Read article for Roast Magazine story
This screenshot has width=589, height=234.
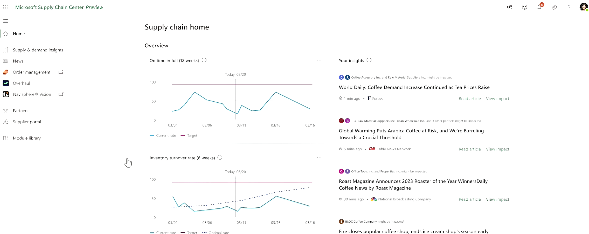tap(470, 199)
